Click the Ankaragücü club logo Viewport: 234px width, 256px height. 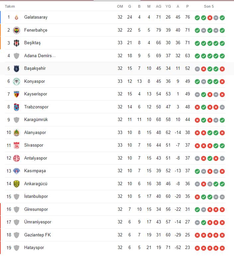[x=17, y=184]
